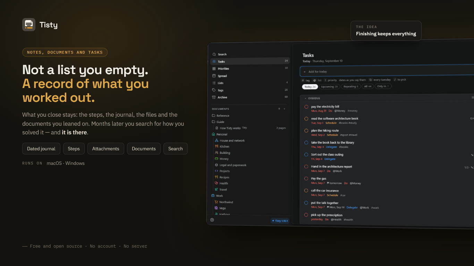Select the Tasks item in the sidebar
The height and width of the screenshot is (266, 474).
[x=250, y=61]
